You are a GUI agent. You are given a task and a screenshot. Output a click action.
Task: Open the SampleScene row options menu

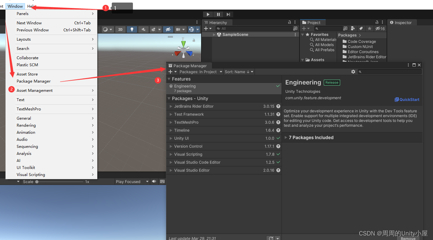click(295, 35)
